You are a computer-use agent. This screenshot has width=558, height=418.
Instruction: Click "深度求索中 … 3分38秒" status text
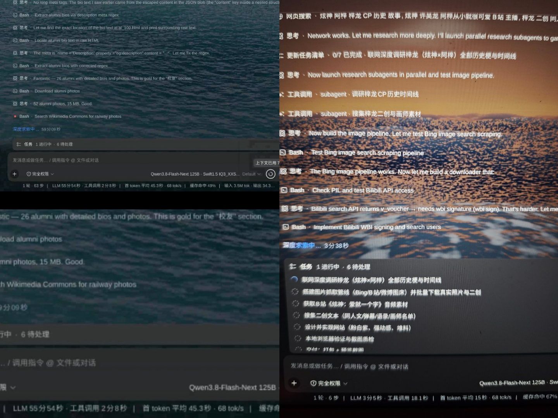(x=316, y=245)
